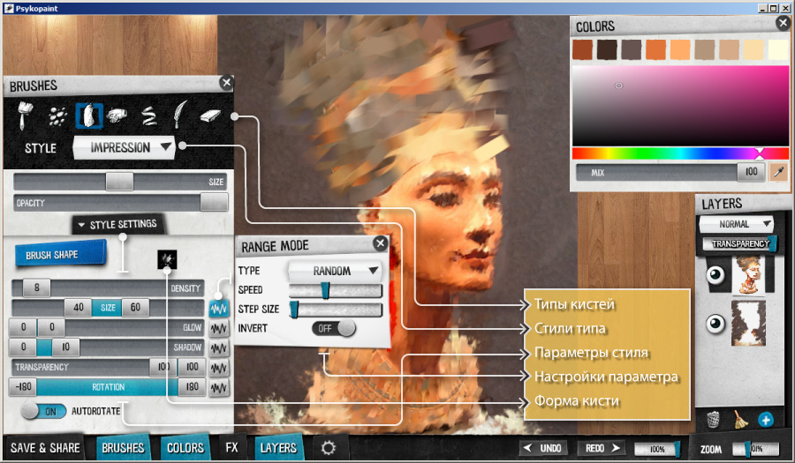Switch to Brushes tab in bottom bar
795x463 pixels.
(123, 448)
